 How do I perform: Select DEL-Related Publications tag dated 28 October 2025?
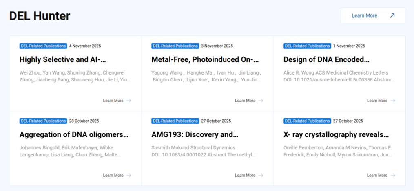(x=43, y=121)
